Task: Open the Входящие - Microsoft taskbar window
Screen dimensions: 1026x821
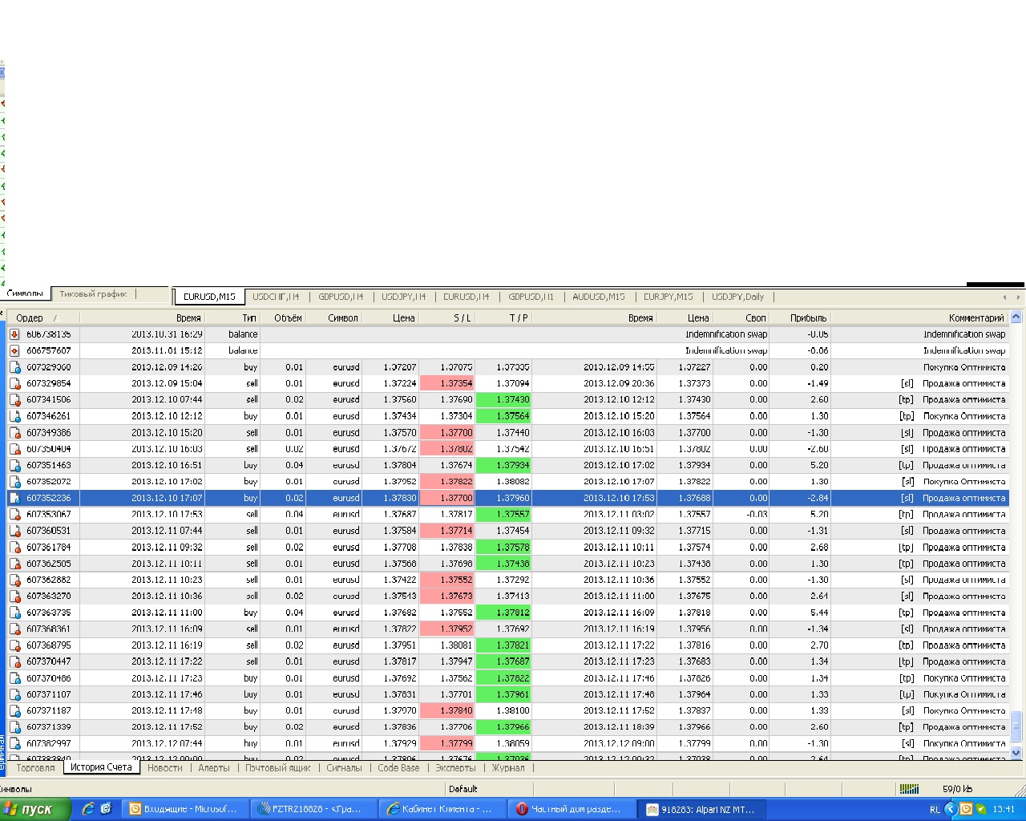Action: coord(184,809)
